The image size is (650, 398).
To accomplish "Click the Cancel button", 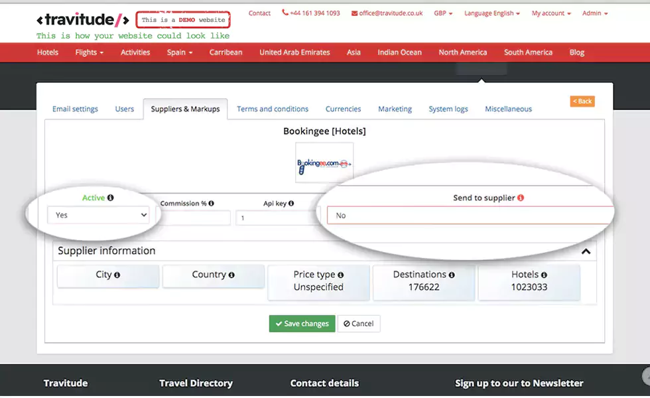I will pyautogui.click(x=359, y=324).
